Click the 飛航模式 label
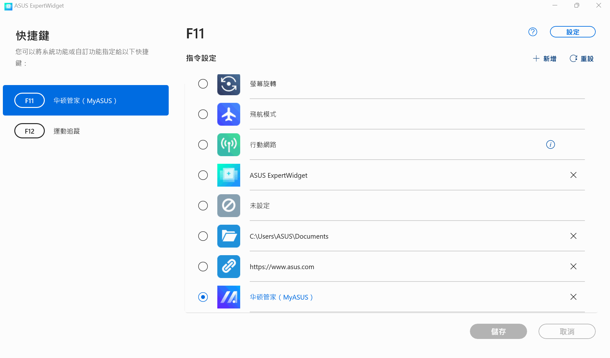Image resolution: width=610 pixels, height=358 pixels. [263, 114]
